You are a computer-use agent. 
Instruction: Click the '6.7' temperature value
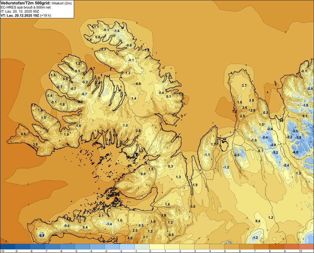(x=93, y=69)
